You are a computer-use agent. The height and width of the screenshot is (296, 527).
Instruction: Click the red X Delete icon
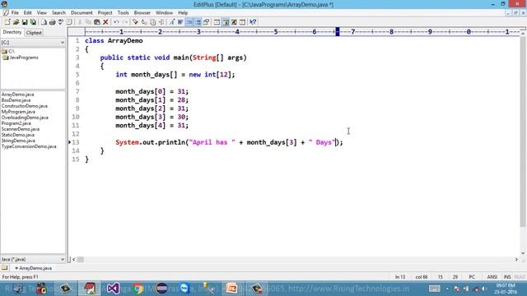pos(105,22)
